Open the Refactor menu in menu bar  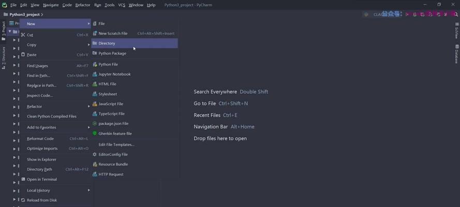click(83, 5)
